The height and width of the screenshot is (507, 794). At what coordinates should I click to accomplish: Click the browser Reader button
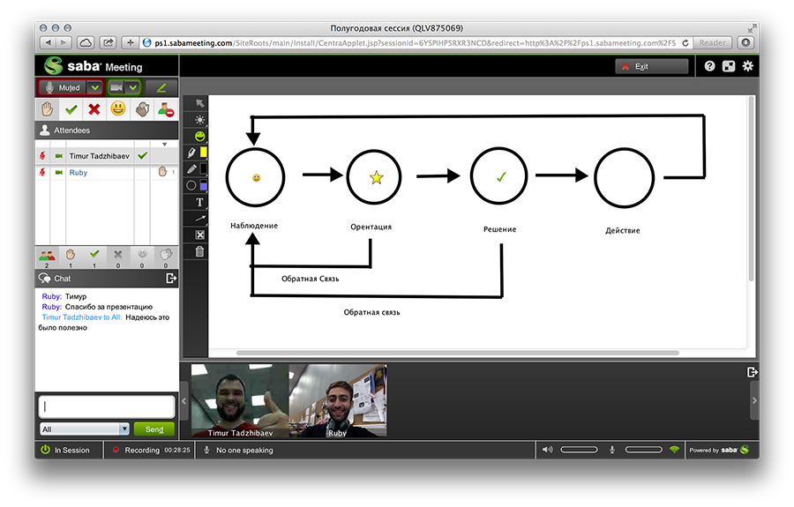pos(713,43)
